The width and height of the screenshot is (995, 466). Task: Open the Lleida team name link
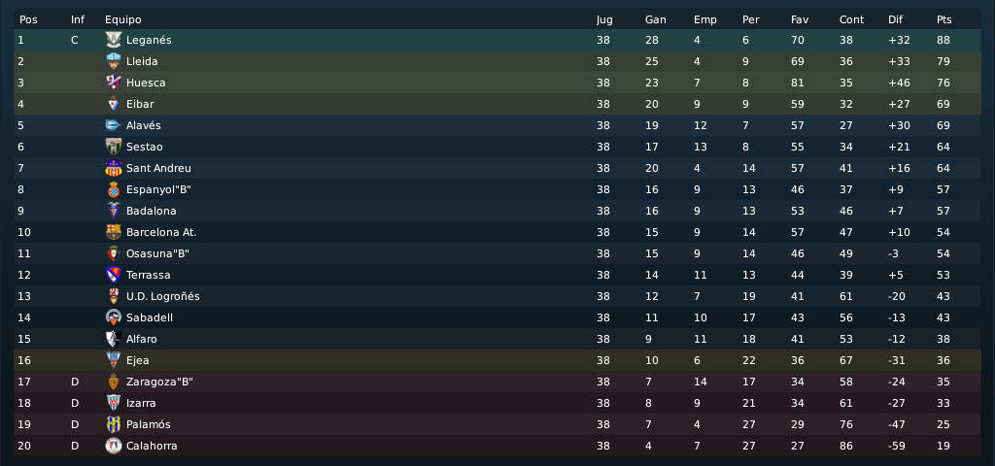(142, 61)
